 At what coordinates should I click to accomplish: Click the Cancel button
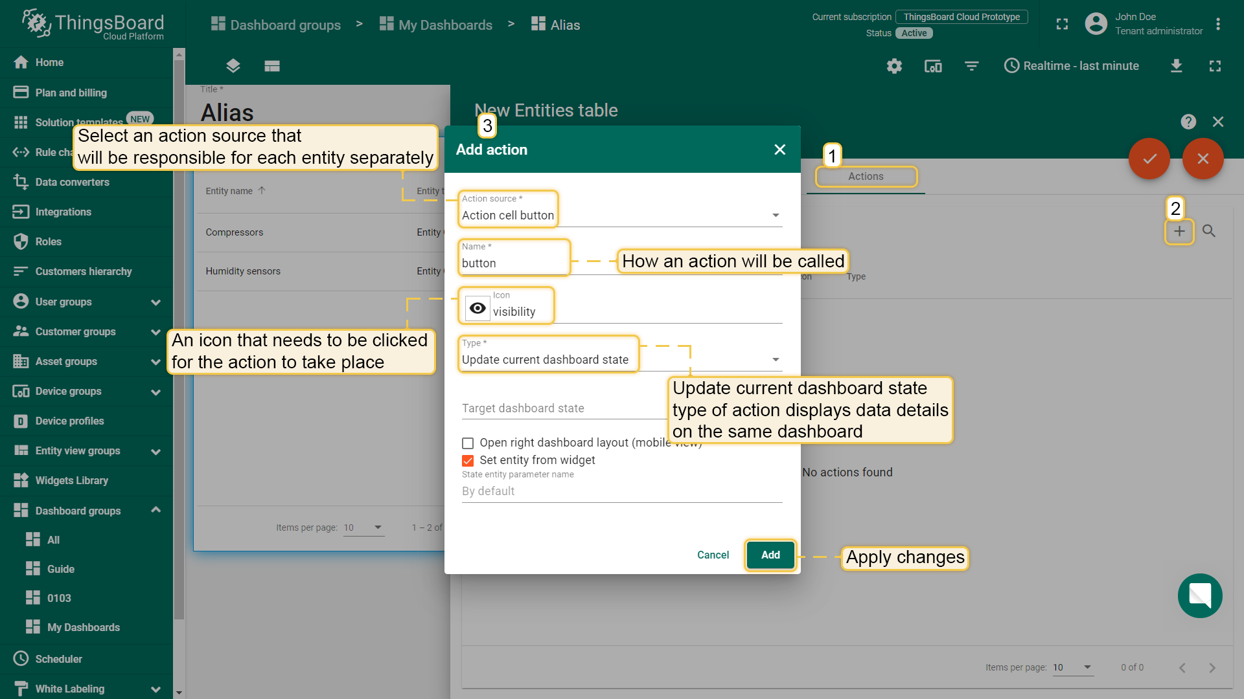713,555
